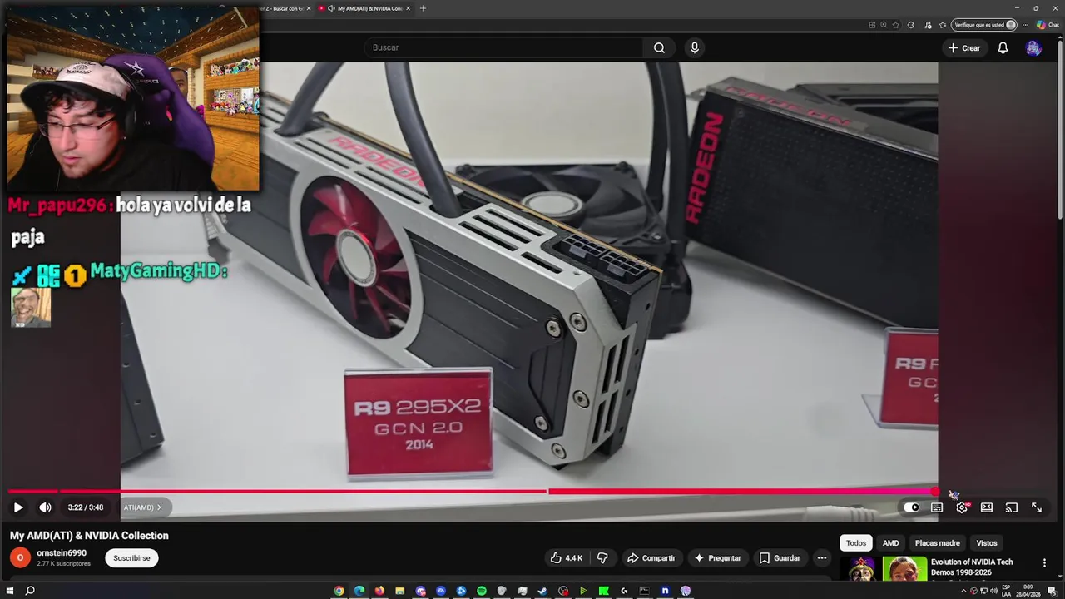Open Windows taskbar search
1065x599 pixels.
tap(30, 591)
